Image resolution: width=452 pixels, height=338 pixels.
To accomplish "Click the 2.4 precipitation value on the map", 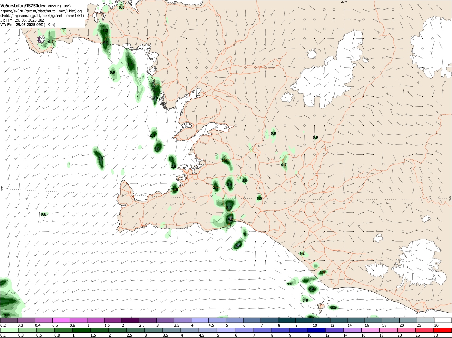I will pyautogui.click(x=311, y=289).
